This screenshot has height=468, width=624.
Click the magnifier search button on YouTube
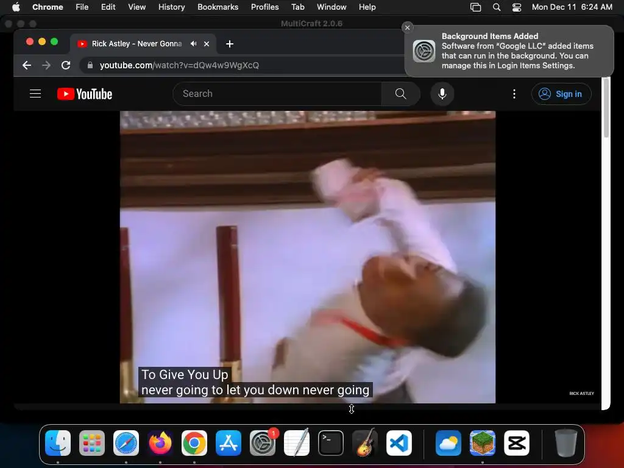(x=401, y=94)
